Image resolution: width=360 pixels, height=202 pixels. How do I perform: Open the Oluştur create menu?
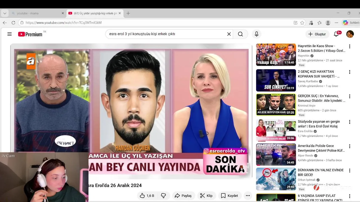coord(317,34)
